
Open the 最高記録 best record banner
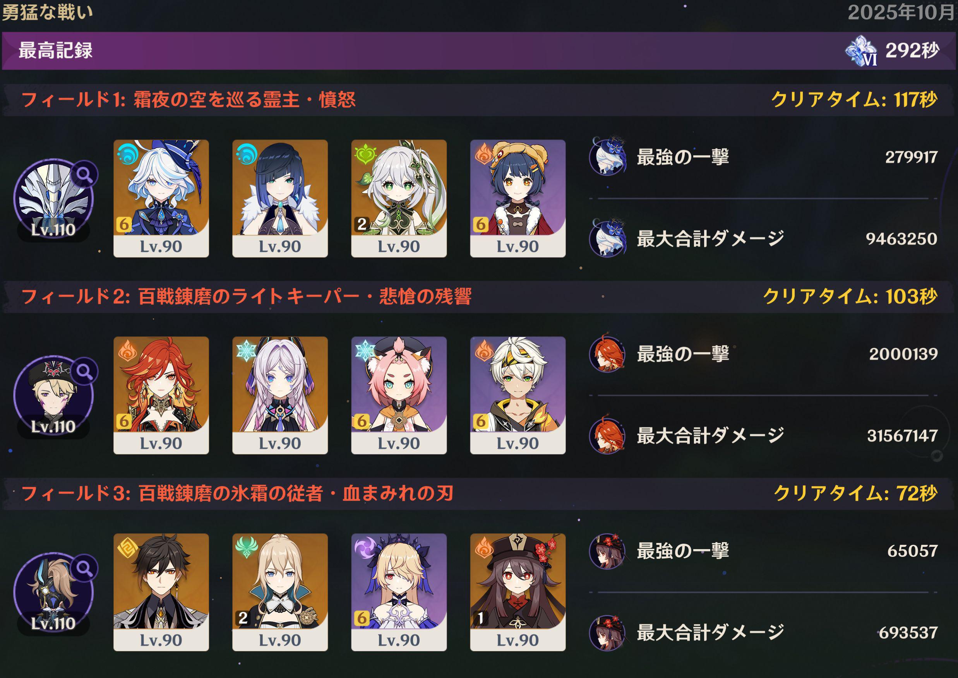pyautogui.click(x=479, y=51)
